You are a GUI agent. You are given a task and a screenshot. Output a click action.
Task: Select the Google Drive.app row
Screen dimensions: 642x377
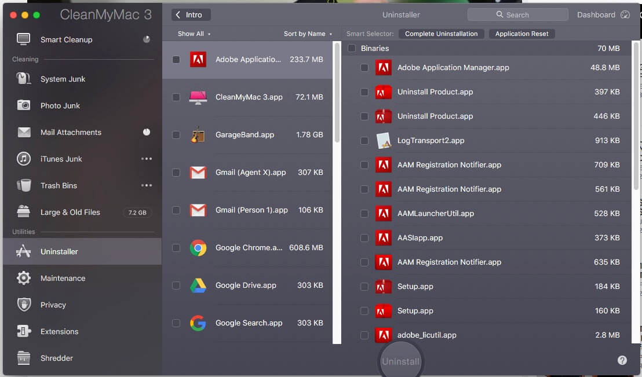[247, 286]
